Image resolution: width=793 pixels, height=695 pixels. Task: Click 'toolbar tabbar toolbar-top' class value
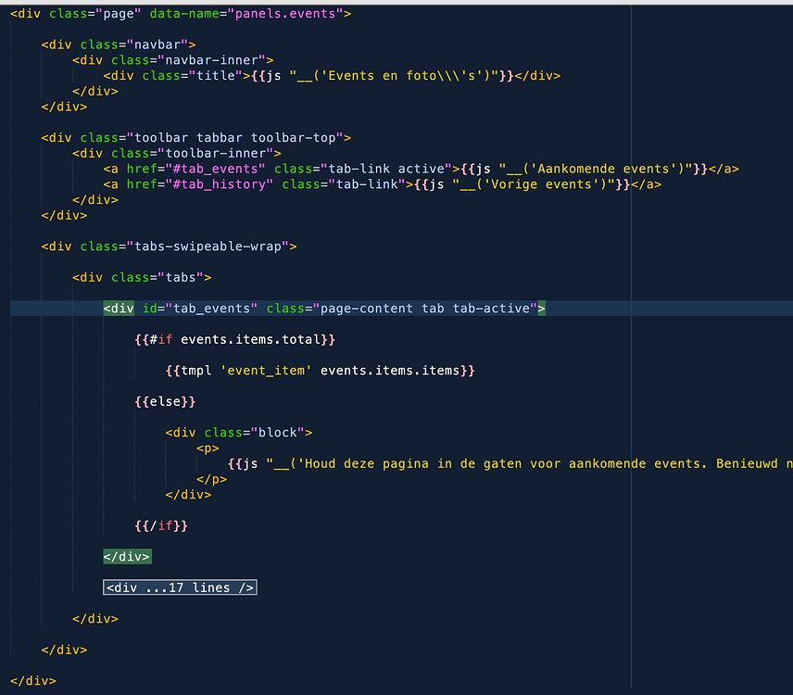(235, 137)
